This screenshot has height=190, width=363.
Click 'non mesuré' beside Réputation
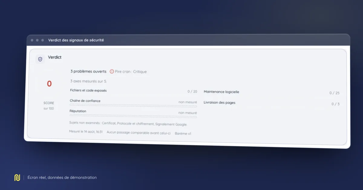tap(188, 113)
